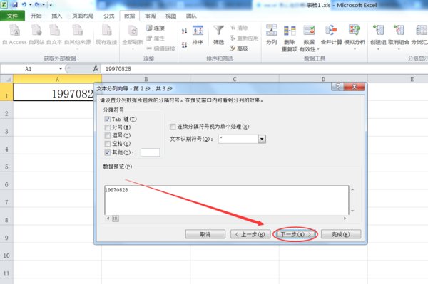This screenshot has width=428, height=284.
Task: Open the 文件 (File) tab
Action: [x=13, y=16]
